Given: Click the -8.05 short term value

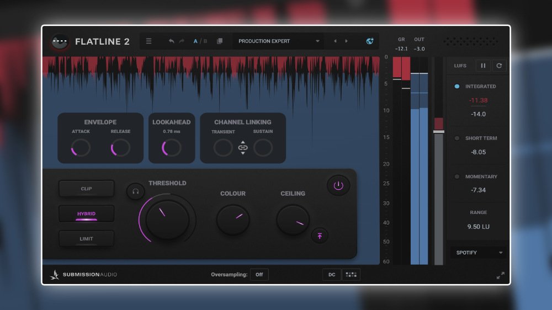Looking at the screenshot, I should tap(478, 152).
